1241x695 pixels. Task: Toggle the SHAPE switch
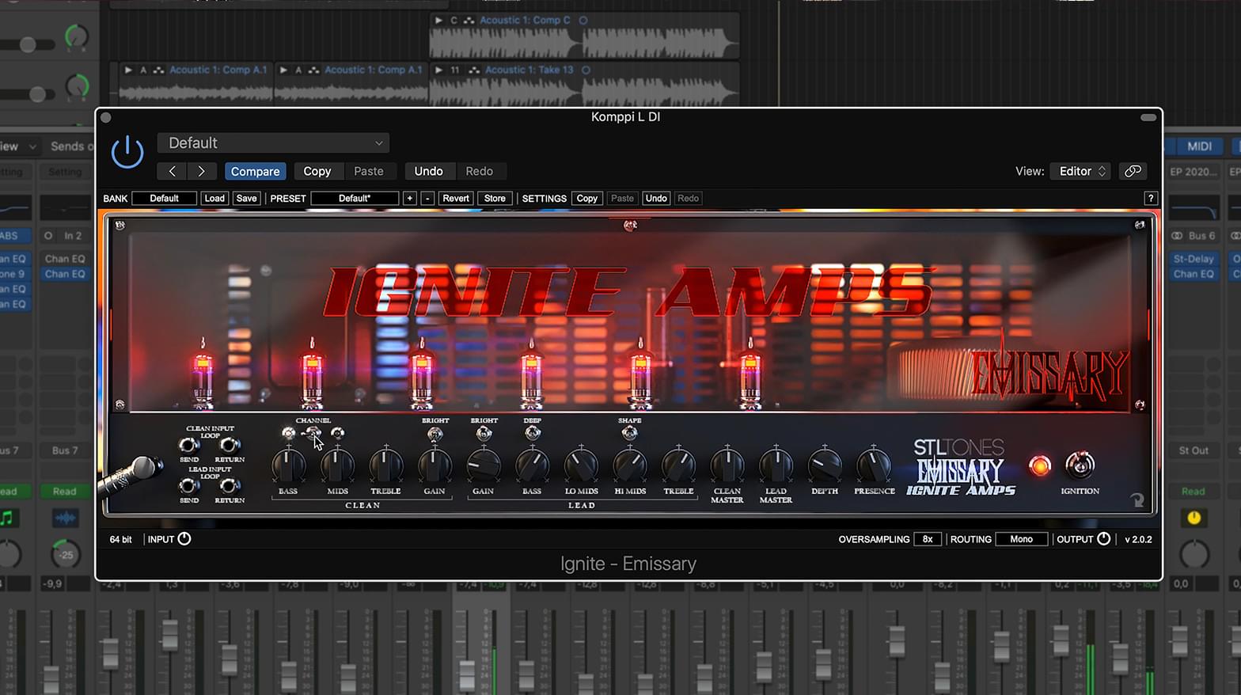(x=629, y=433)
